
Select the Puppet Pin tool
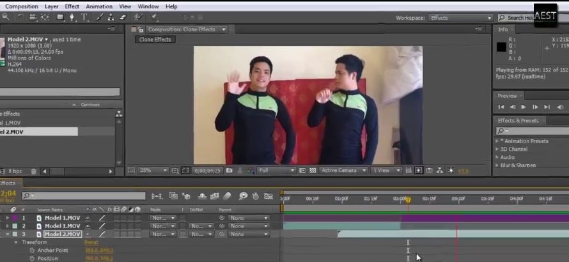(154, 17)
